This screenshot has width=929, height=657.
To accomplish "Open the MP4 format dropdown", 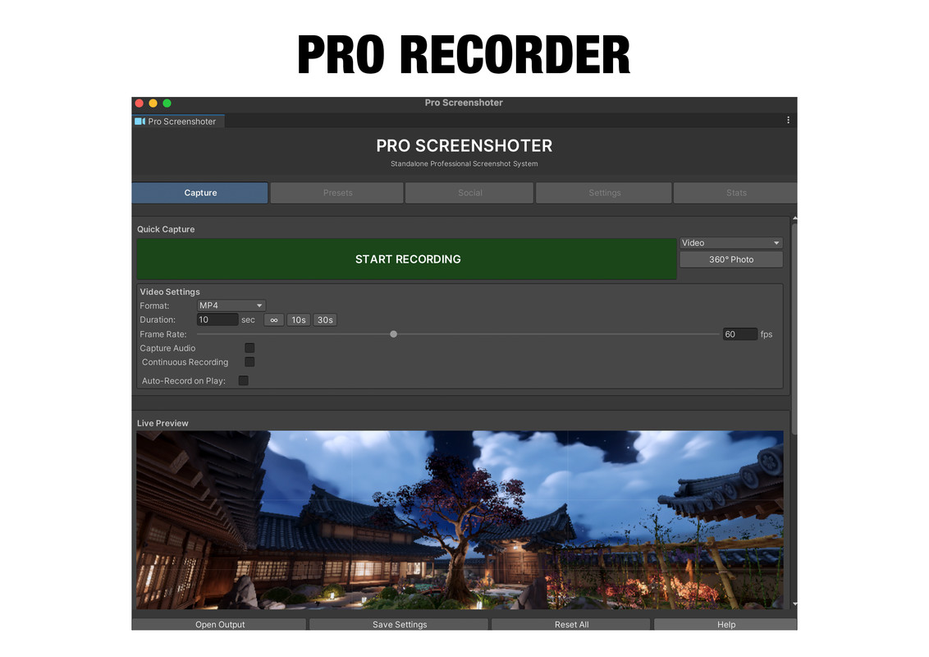I will coord(231,305).
